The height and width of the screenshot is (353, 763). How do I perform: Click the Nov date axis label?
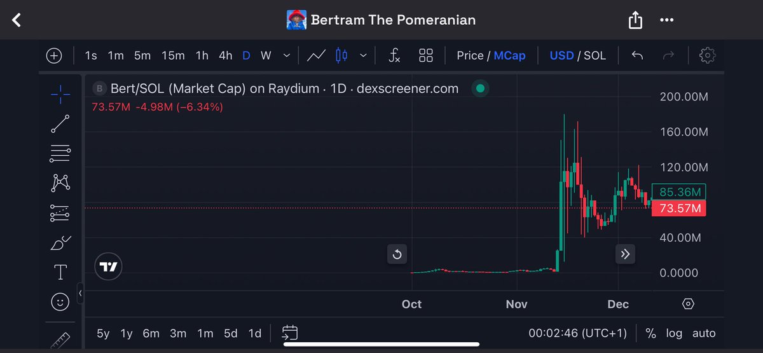coord(517,304)
